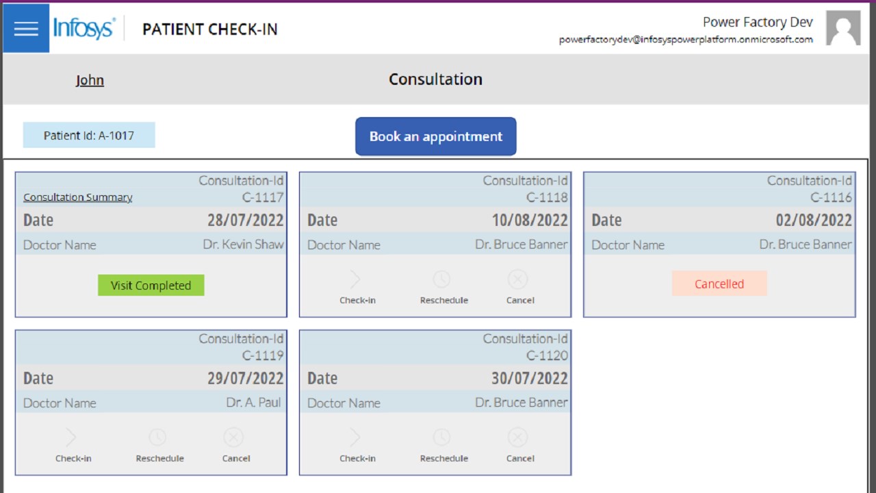876x493 pixels.
Task: Click the date 02/08/2022
Action: click(814, 220)
